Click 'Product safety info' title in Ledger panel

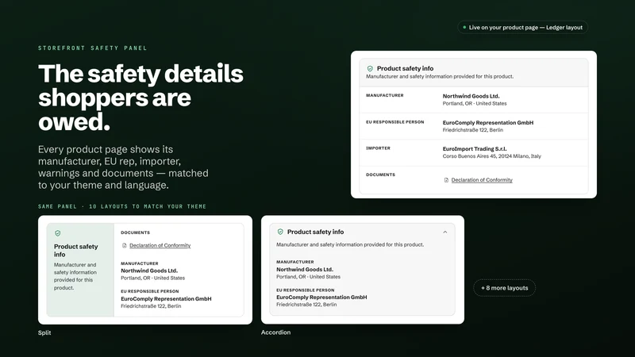pyautogui.click(x=405, y=68)
